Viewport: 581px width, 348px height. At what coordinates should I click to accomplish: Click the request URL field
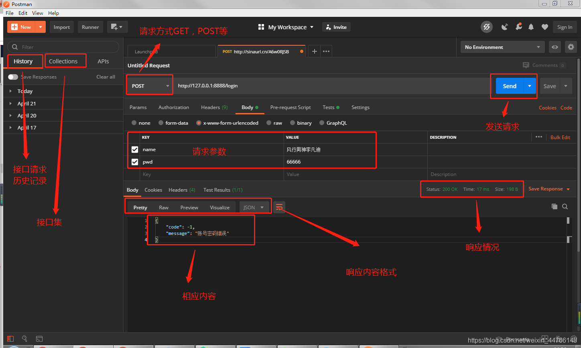point(332,86)
